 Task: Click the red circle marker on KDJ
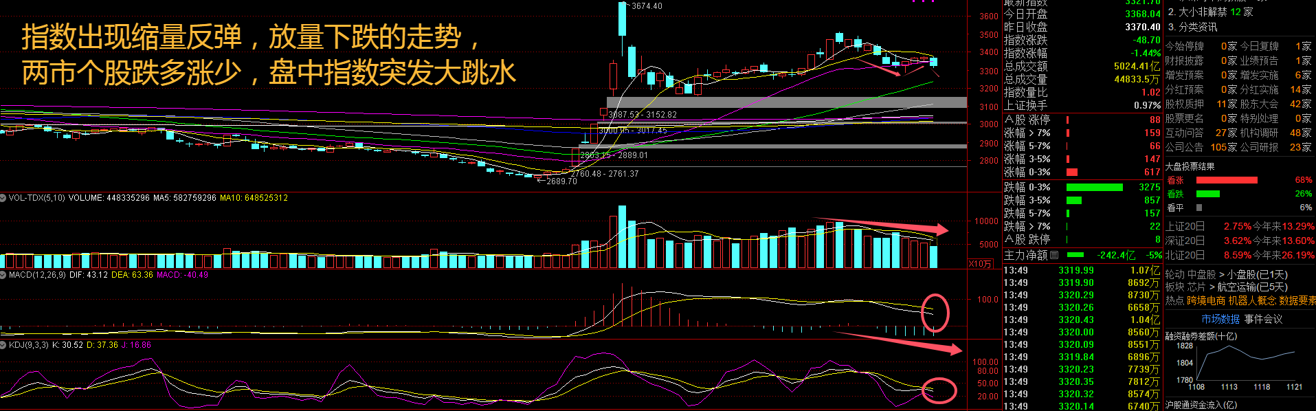pos(939,390)
